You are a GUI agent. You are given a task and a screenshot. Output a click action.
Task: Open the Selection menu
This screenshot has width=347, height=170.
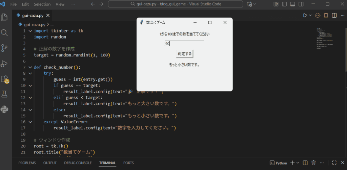tap(42, 4)
